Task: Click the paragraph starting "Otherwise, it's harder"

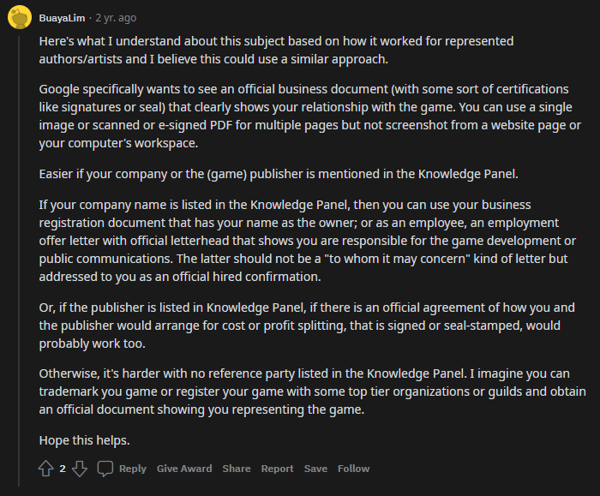Action: (312, 391)
